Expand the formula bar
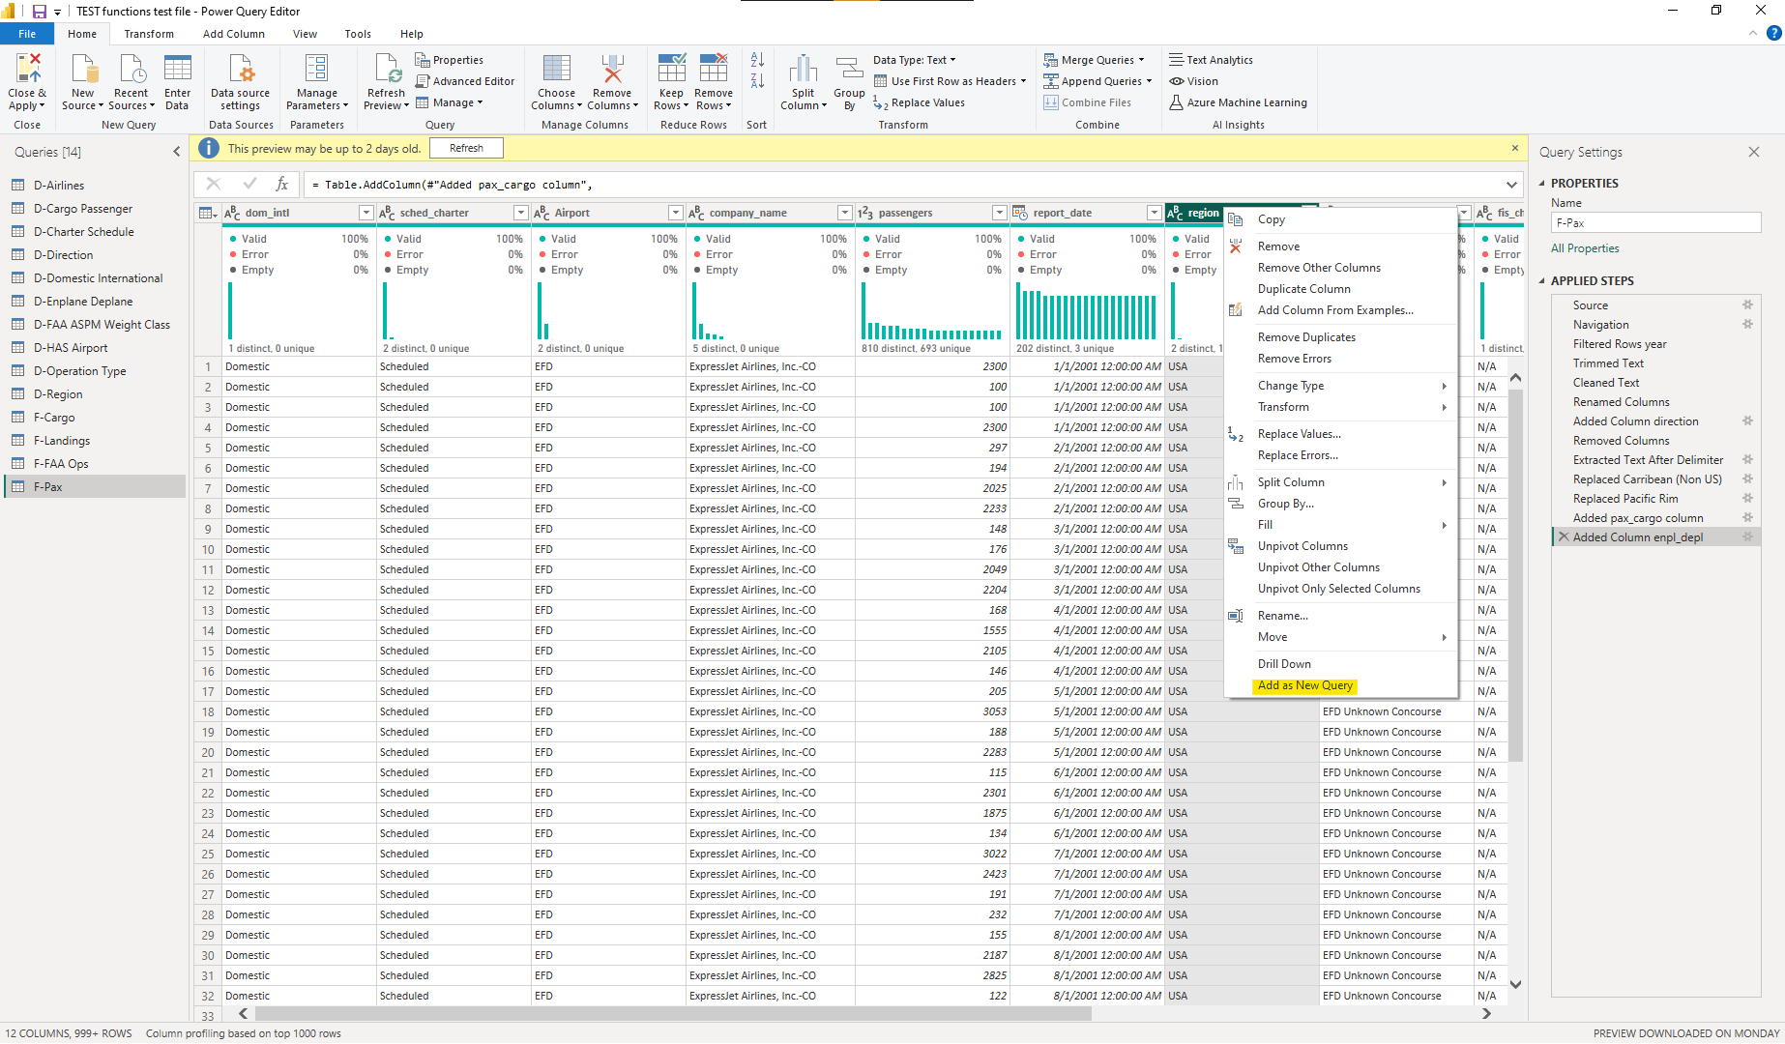 coord(1510,185)
